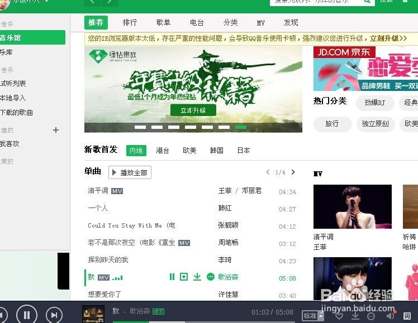Add new playlist with plus icon
This screenshot has width=418, height=323.
click(56, 130)
